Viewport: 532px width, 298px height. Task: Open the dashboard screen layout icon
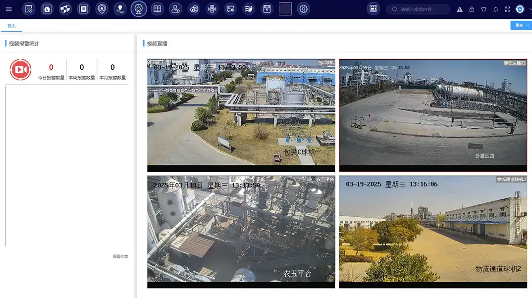[x=373, y=8]
